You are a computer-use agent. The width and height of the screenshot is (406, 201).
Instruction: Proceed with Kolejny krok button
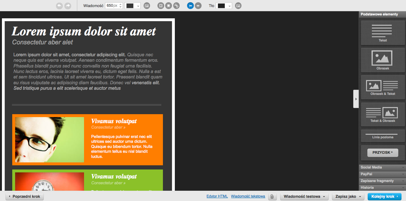pos(384,196)
